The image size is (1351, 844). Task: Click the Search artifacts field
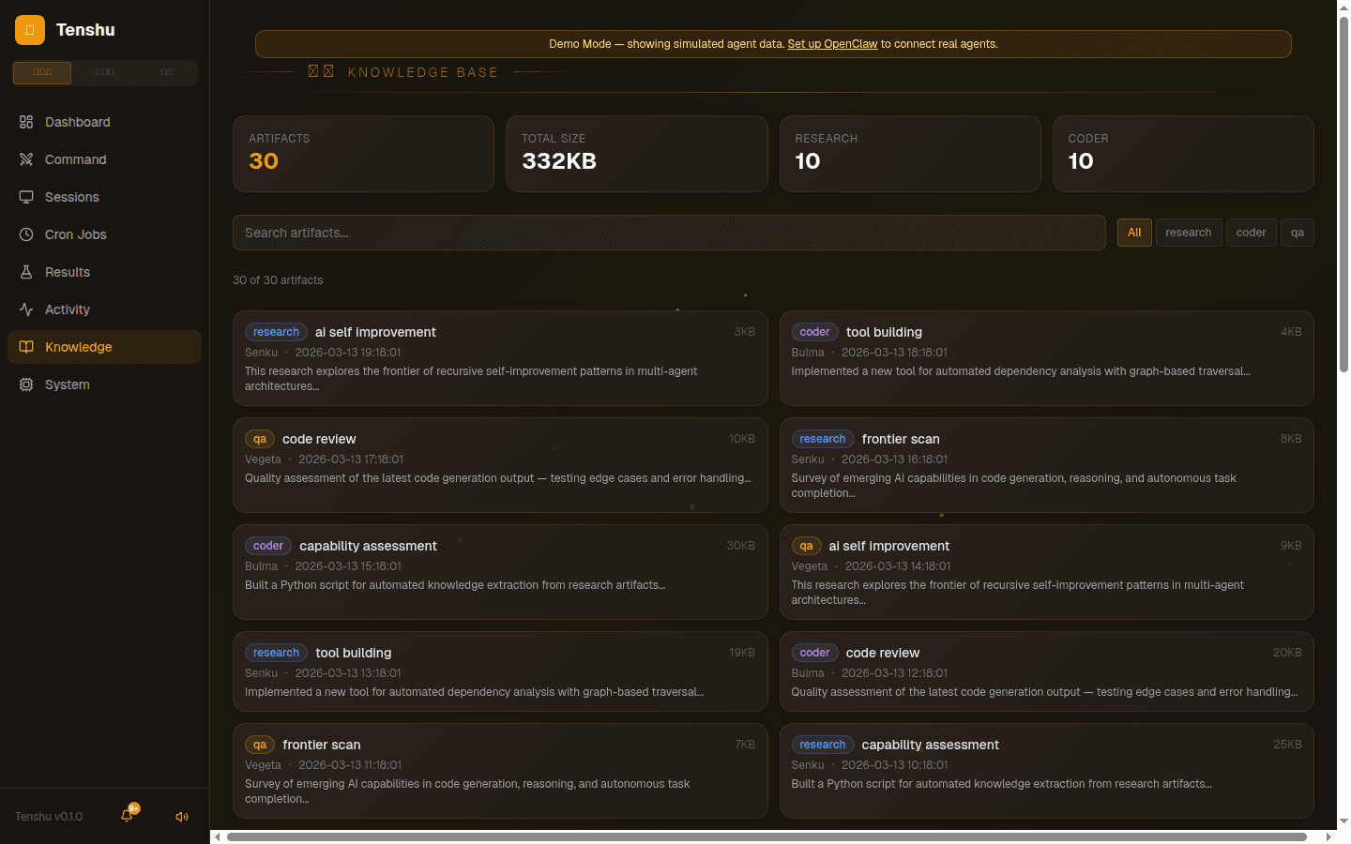pyautogui.click(x=669, y=233)
